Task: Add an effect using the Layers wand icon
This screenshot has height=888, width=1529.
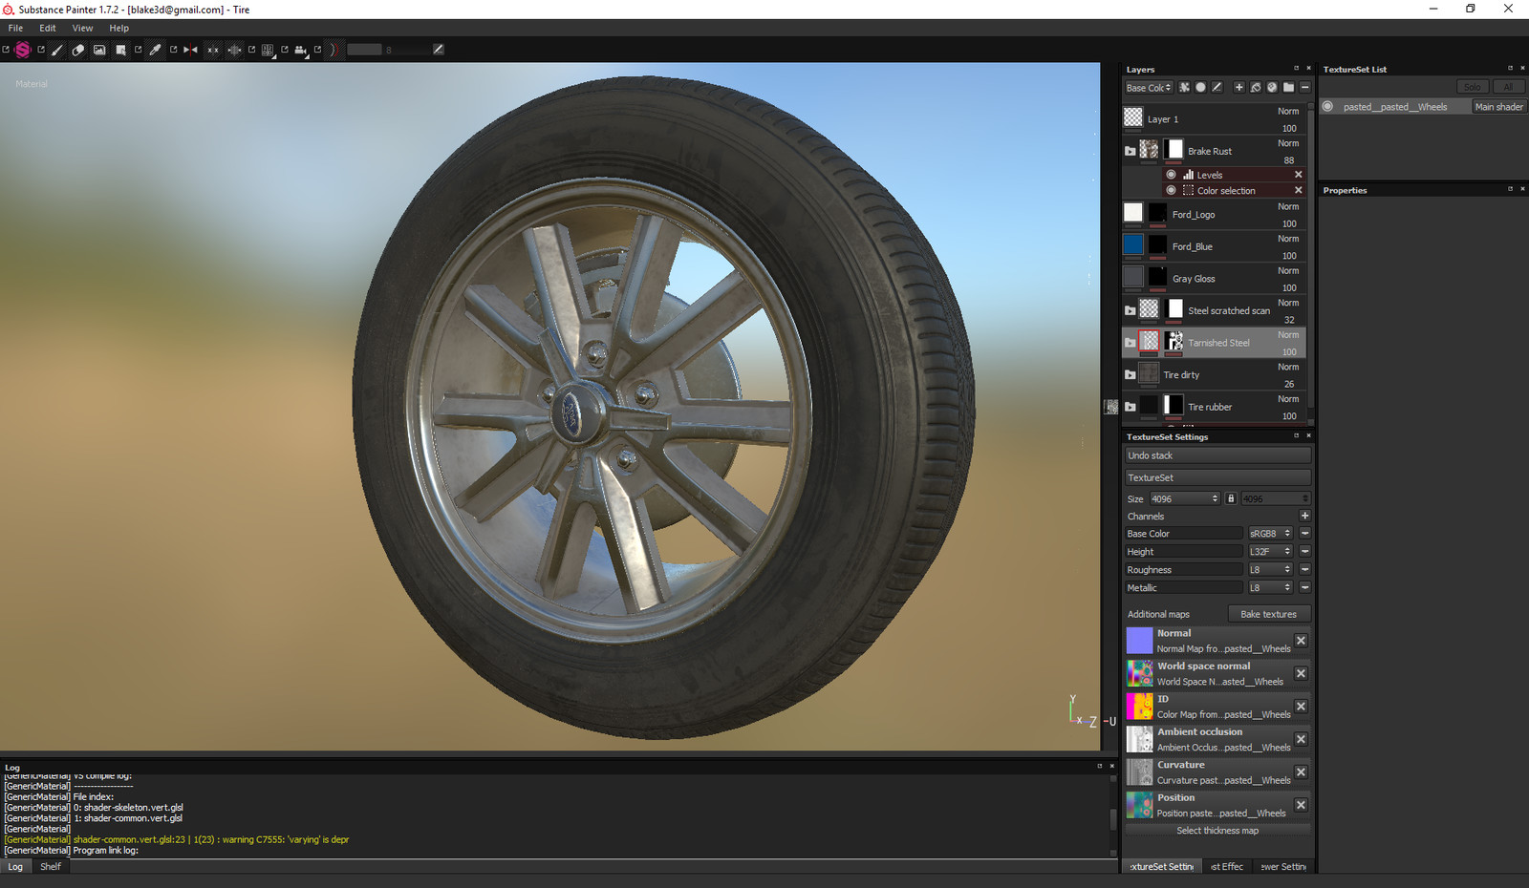Action: pos(1185,87)
